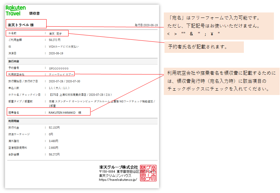
Task: Select settlement date value 2020-06-19
Action: click(56, 53)
